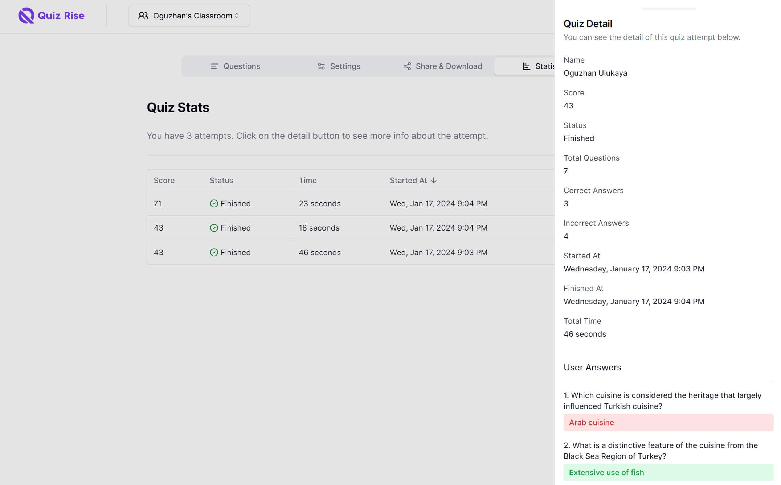Screen dimensions: 781x485
Task: Click the Quiz Rise brand text link
Action: [61, 16]
